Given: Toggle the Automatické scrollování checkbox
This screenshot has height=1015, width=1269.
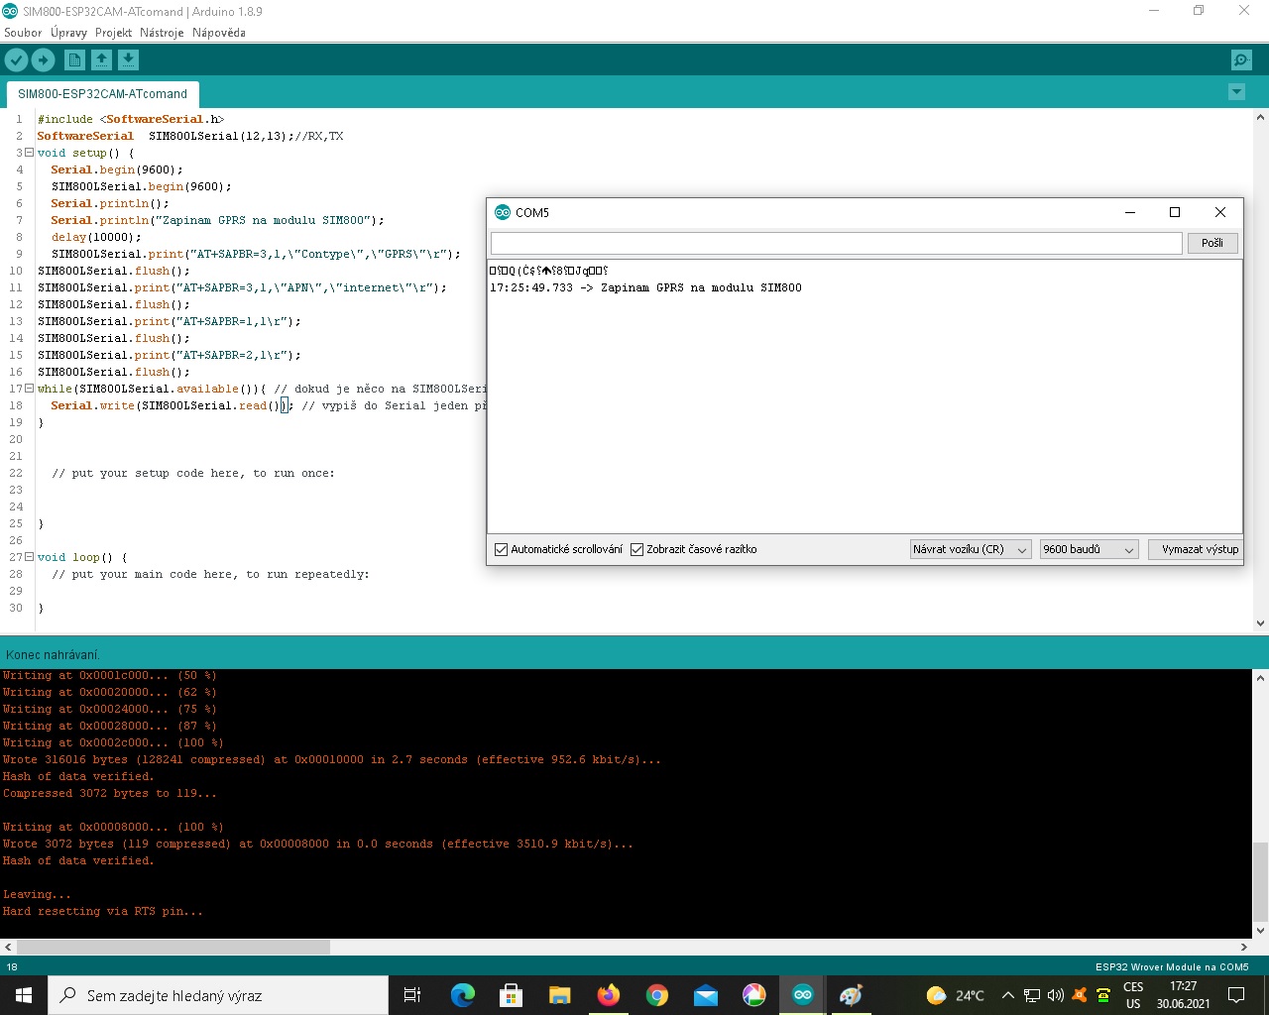Looking at the screenshot, I should tap(502, 549).
